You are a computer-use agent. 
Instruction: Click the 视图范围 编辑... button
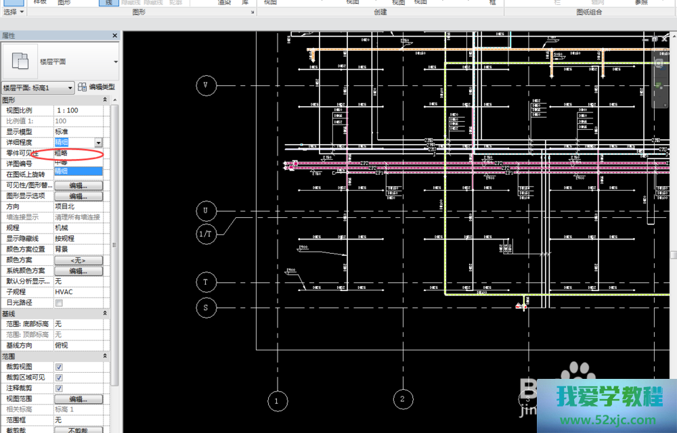78,399
